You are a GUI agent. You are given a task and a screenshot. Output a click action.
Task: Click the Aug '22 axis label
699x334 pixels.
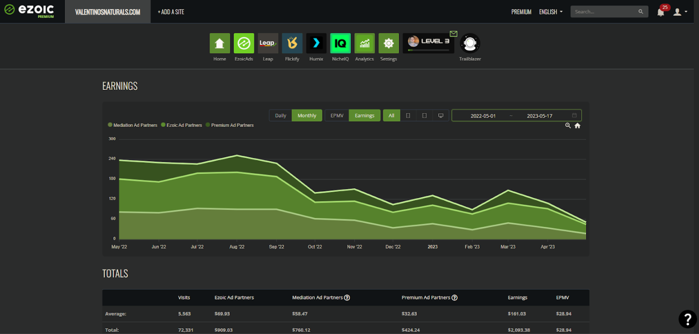pos(237,247)
